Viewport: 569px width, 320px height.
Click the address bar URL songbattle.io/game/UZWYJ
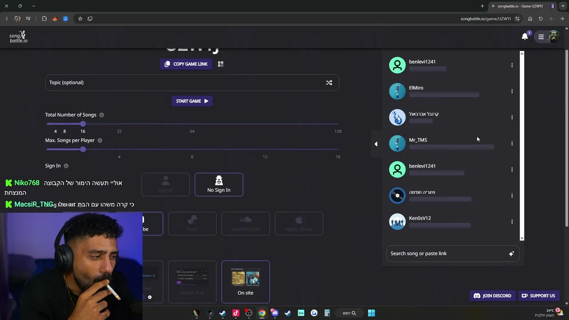[485, 19]
